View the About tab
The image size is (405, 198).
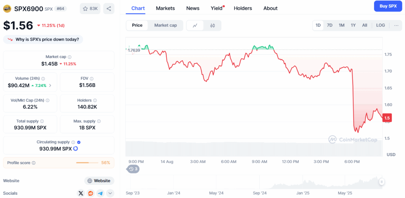pos(270,8)
